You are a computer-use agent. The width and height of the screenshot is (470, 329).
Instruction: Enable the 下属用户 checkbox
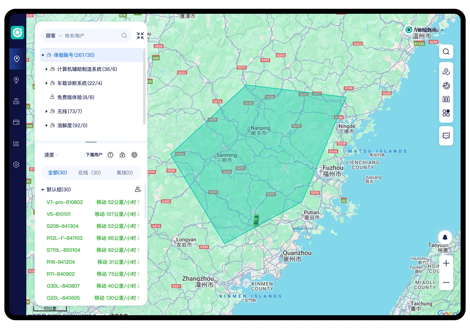pos(82,155)
